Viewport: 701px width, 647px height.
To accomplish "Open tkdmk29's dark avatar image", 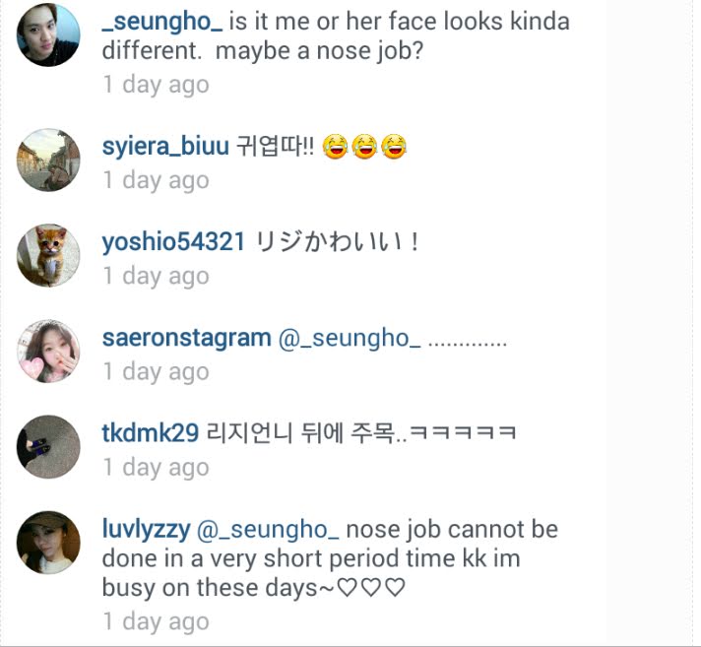I will 48,447.
